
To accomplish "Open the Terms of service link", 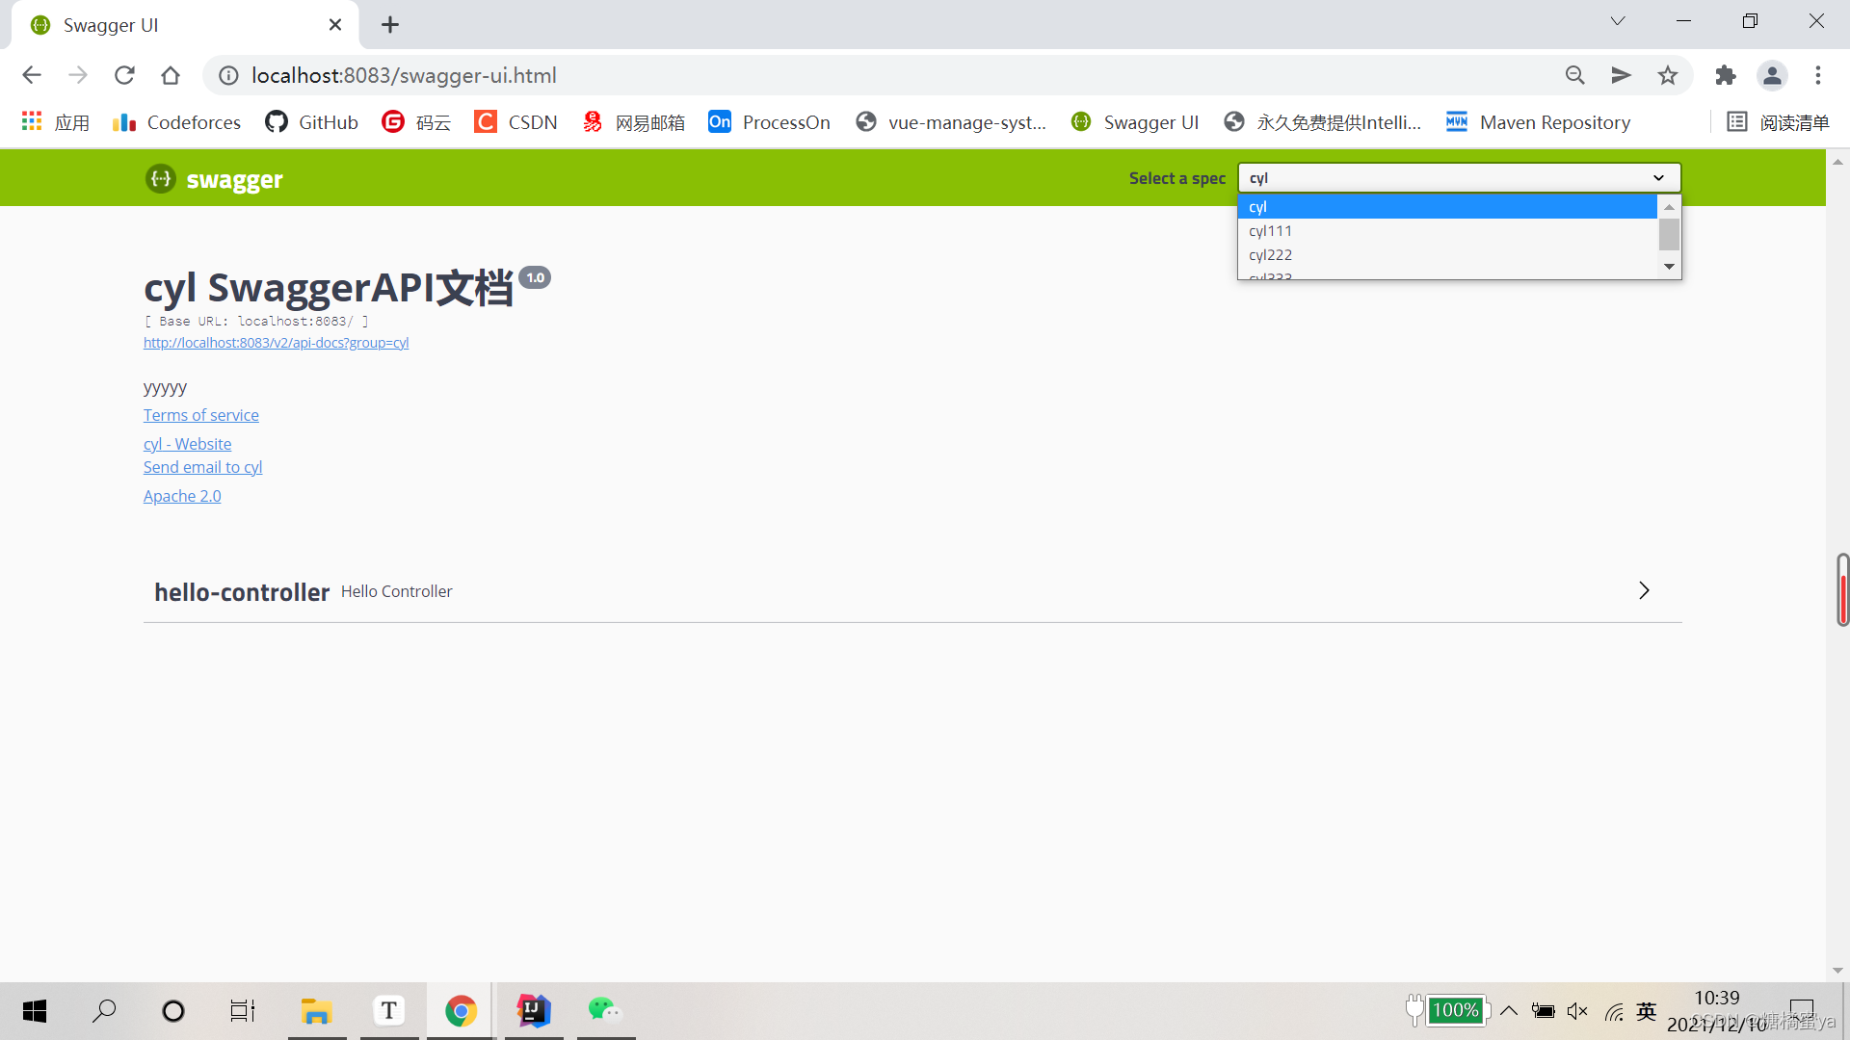I will point(200,415).
